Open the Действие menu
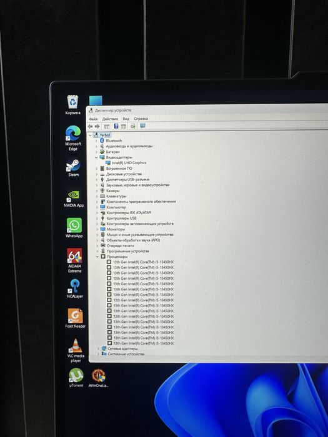Image resolution: width=328 pixels, height=437 pixels. [x=110, y=119]
